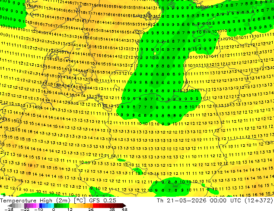Click the '-28' legend scale label
The image size is (274, 211).
tap(9, 209)
